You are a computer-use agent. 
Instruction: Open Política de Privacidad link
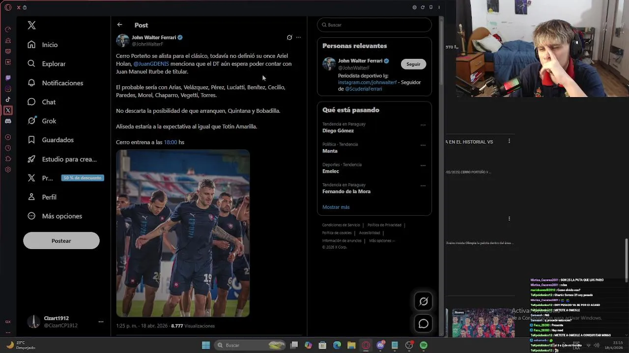pos(384,225)
